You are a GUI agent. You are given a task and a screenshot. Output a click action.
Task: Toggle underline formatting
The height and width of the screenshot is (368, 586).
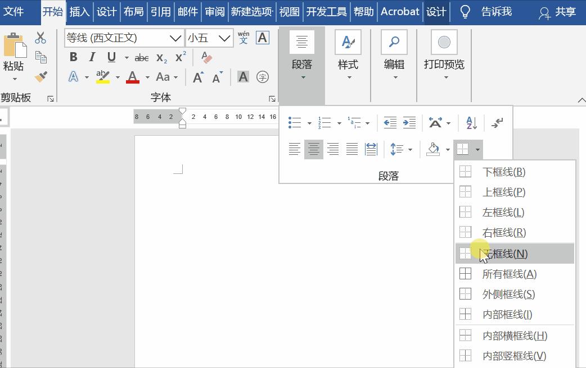coord(109,57)
